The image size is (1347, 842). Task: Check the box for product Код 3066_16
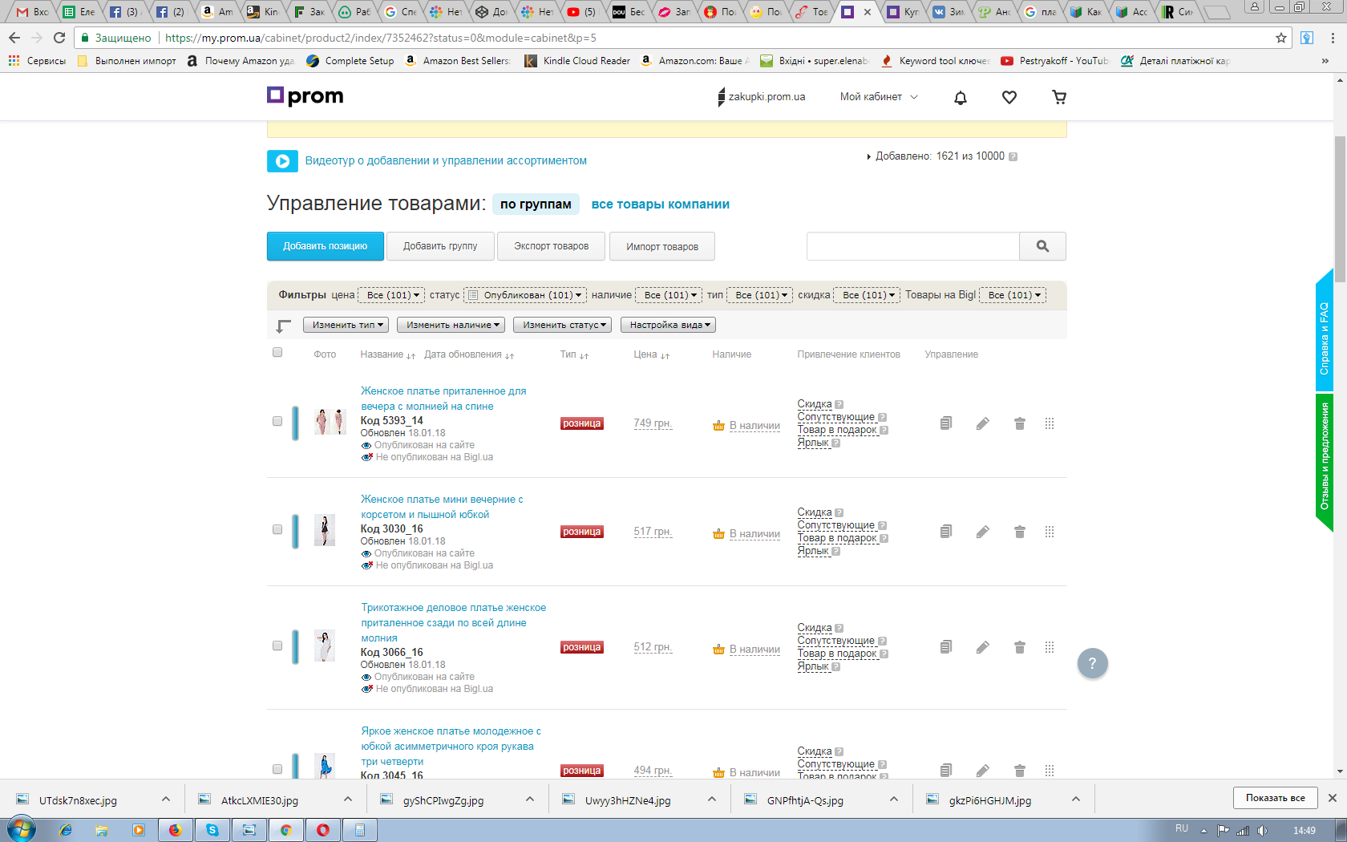[x=277, y=646]
